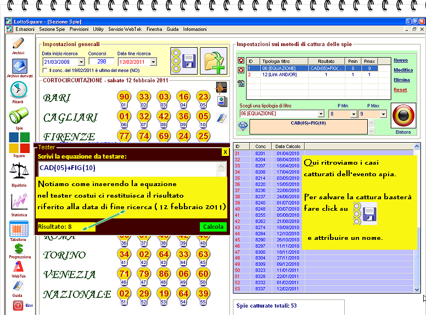This screenshot has width=426, height=315.
Task: Open the Utility menu
Action: tap(98, 29)
